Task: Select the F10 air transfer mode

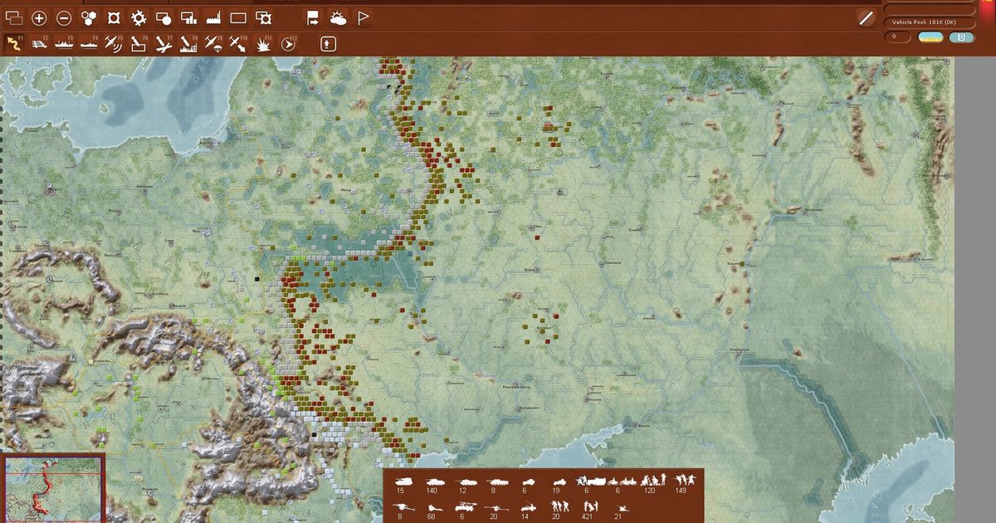Action: point(238,42)
